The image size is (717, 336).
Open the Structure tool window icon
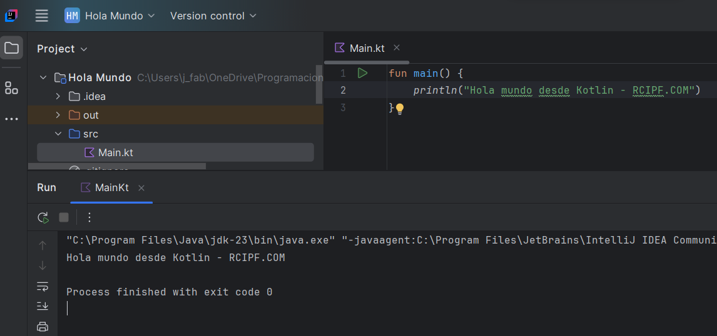(x=11, y=88)
